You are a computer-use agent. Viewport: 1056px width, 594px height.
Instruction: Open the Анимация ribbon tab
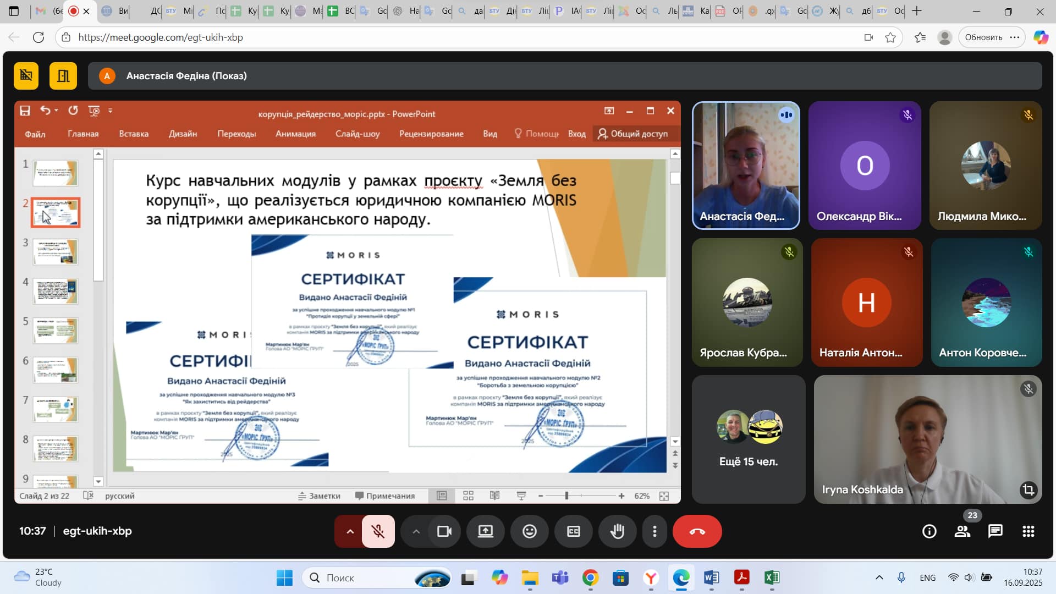tap(295, 134)
